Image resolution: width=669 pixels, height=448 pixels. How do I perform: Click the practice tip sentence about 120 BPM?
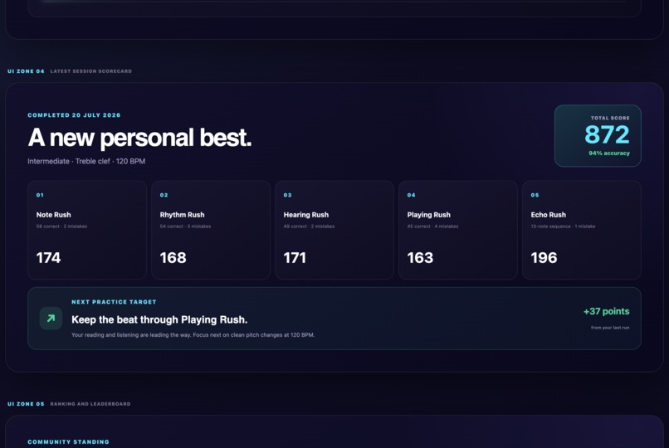tap(193, 335)
